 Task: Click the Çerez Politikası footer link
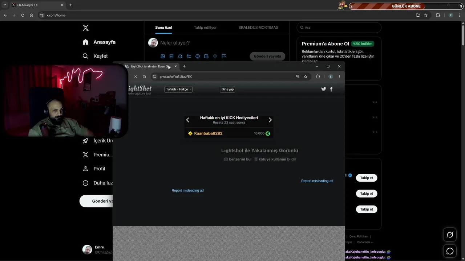coord(359,236)
